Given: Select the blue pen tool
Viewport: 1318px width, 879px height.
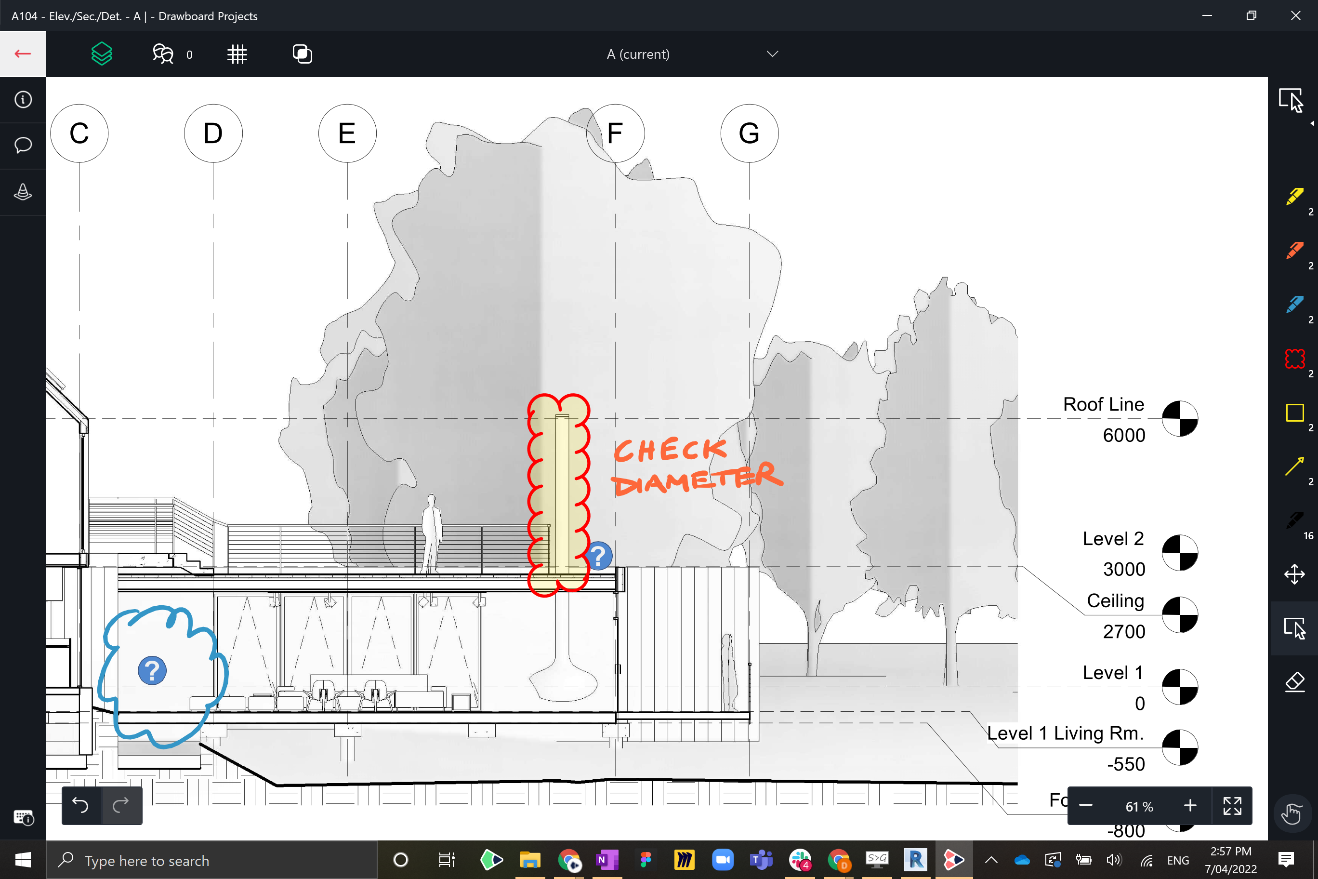Looking at the screenshot, I should pos(1294,305).
